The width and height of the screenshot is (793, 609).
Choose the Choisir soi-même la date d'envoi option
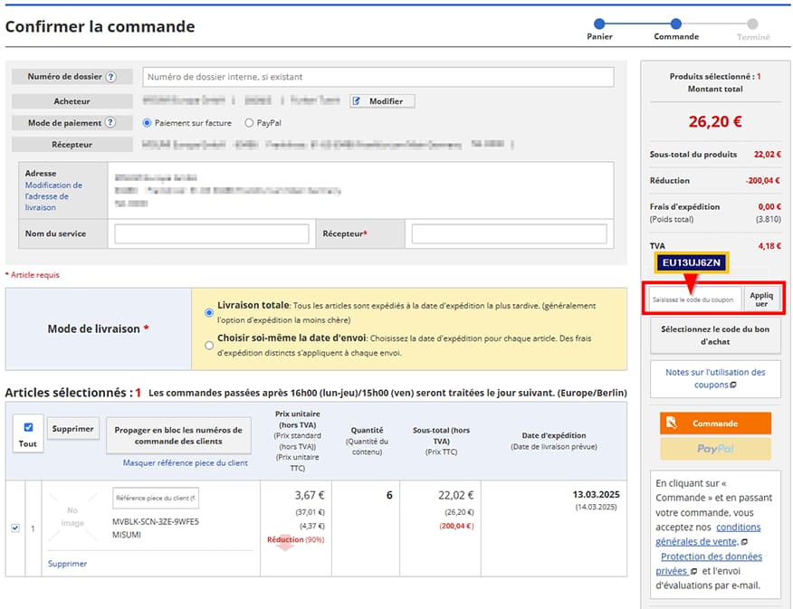click(x=209, y=345)
